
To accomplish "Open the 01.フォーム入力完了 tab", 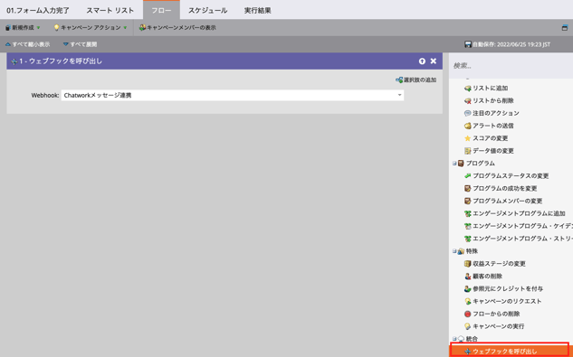I will click(38, 10).
